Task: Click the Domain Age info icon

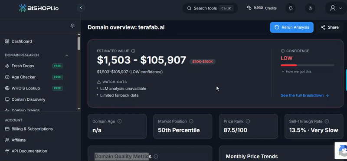Action: pyautogui.click(x=120, y=122)
